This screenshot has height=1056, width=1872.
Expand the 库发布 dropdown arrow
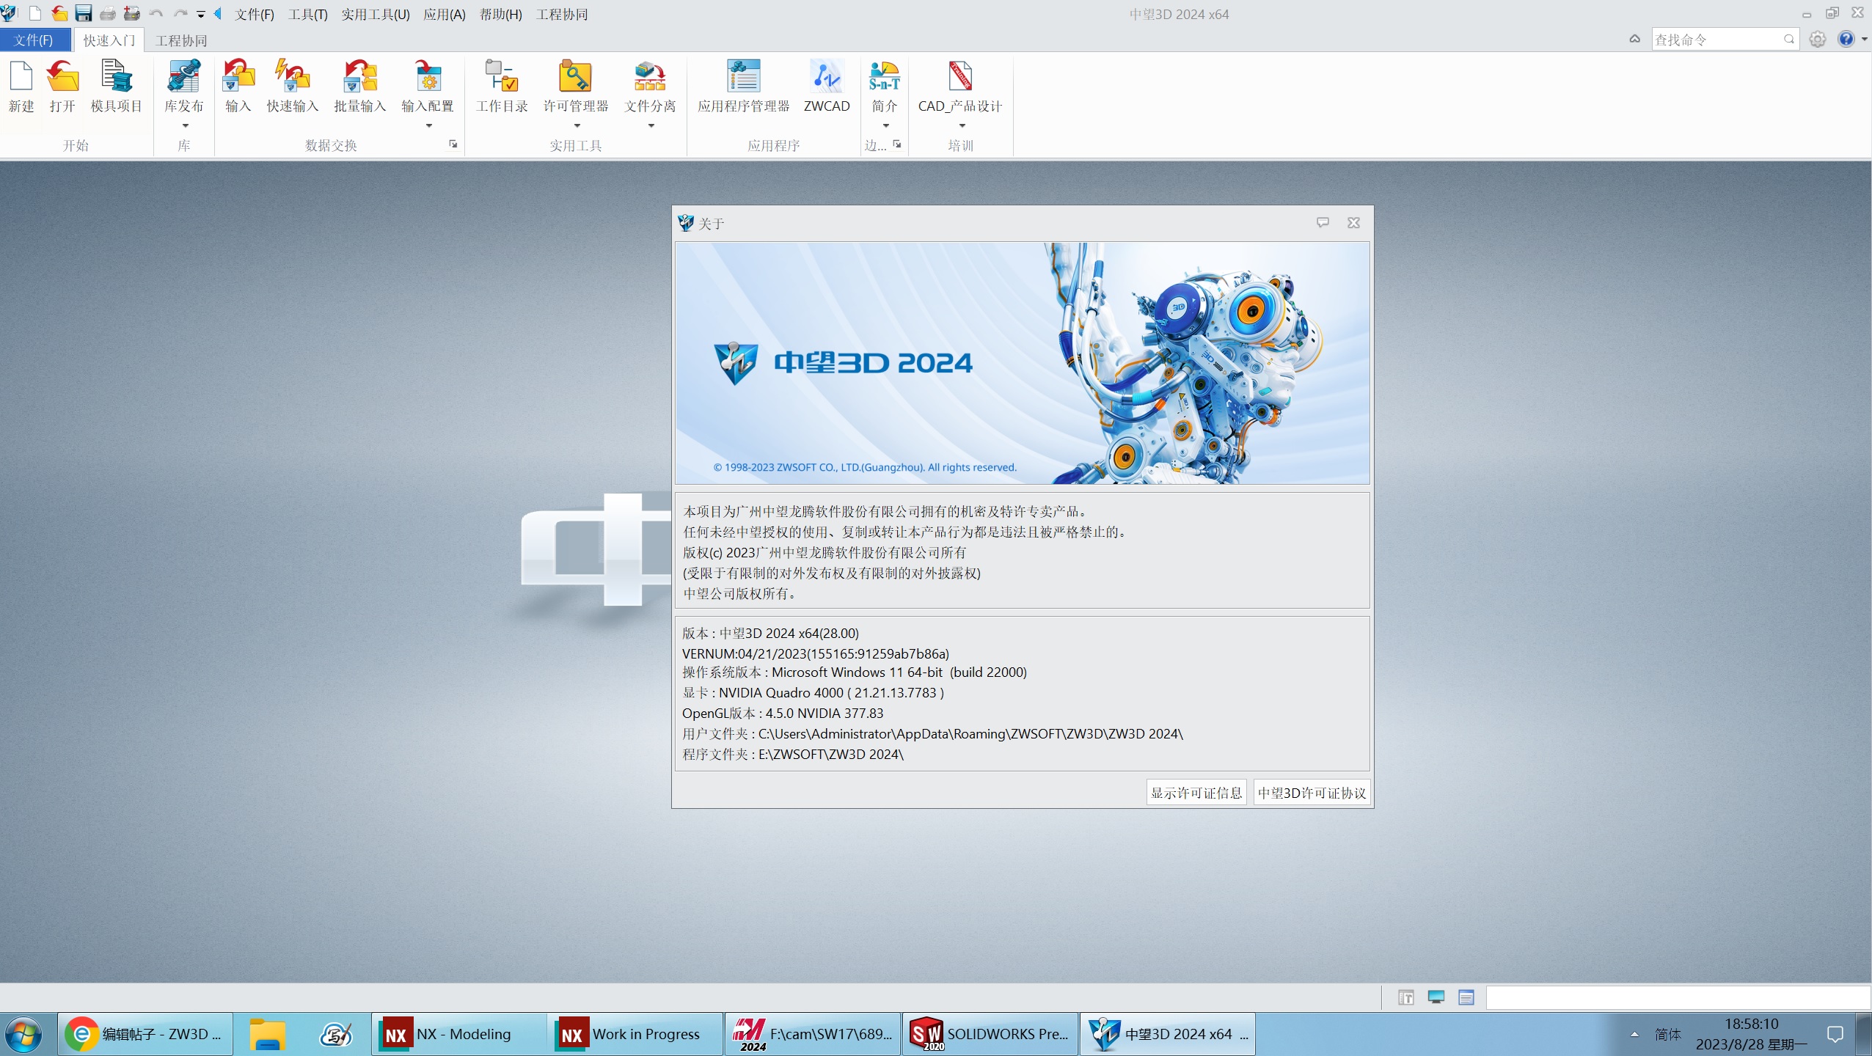(x=185, y=125)
